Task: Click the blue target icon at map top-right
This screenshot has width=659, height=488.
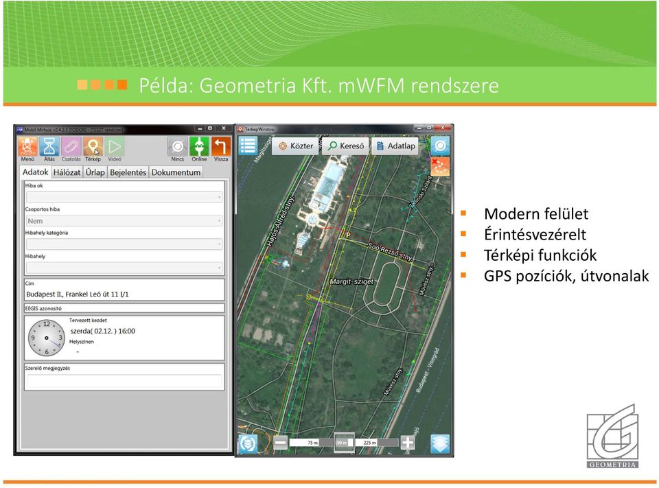Action: coord(440,146)
